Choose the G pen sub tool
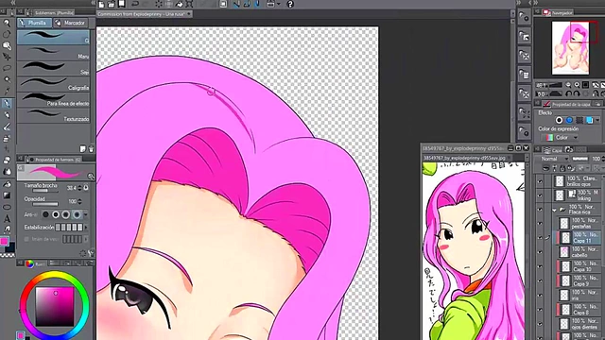The image size is (605, 340). coord(53,37)
